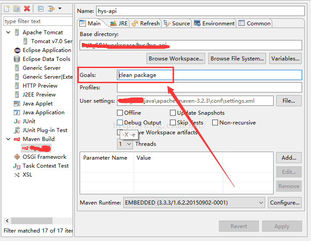Click the tree's horizontal scrollbar thumb
Image resolution: width=311 pixels, height=241 pixels.
[x=32, y=221]
